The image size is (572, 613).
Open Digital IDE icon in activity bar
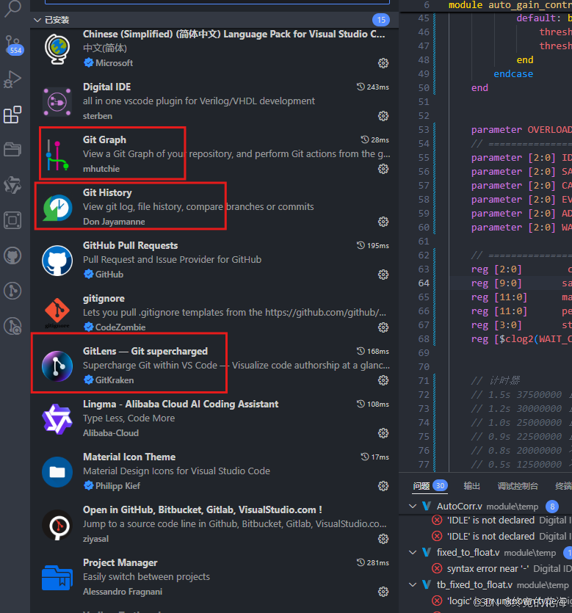click(12, 220)
